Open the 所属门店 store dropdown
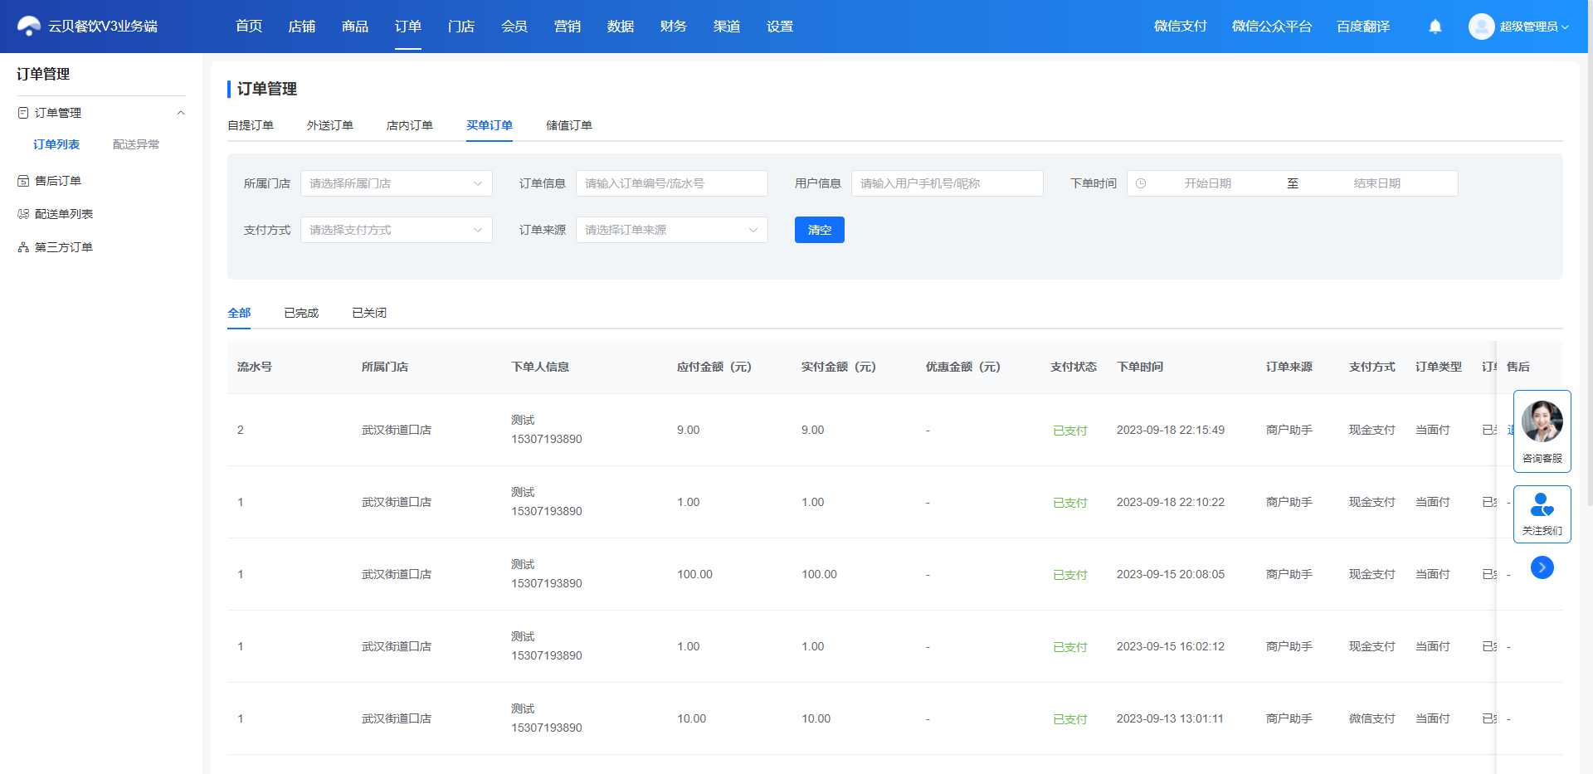Viewport: 1593px width, 774px height. click(397, 183)
